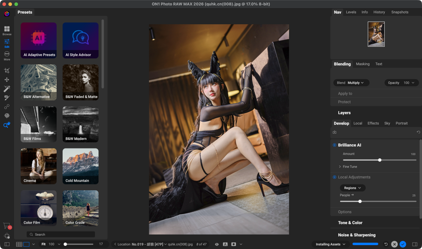Select the fingerprint tool in the left toolbar
Screen dimensions: 422x249
[x=7, y=116]
